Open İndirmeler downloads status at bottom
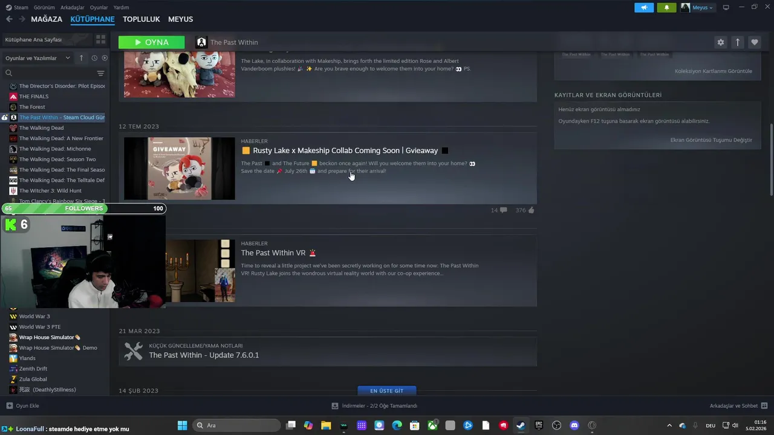Viewport: 774px width, 435px height. pos(374,406)
